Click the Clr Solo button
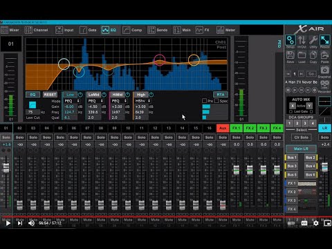The width and height of the screenshot is (332, 249). click(x=301, y=138)
